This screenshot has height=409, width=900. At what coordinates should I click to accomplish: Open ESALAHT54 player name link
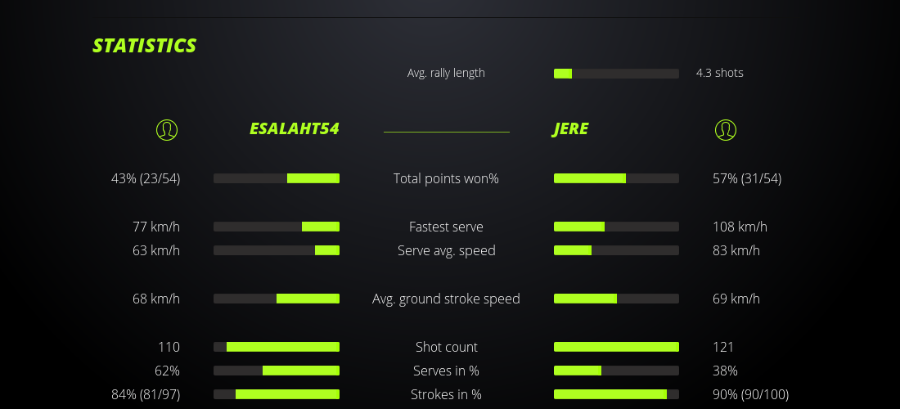(x=294, y=129)
